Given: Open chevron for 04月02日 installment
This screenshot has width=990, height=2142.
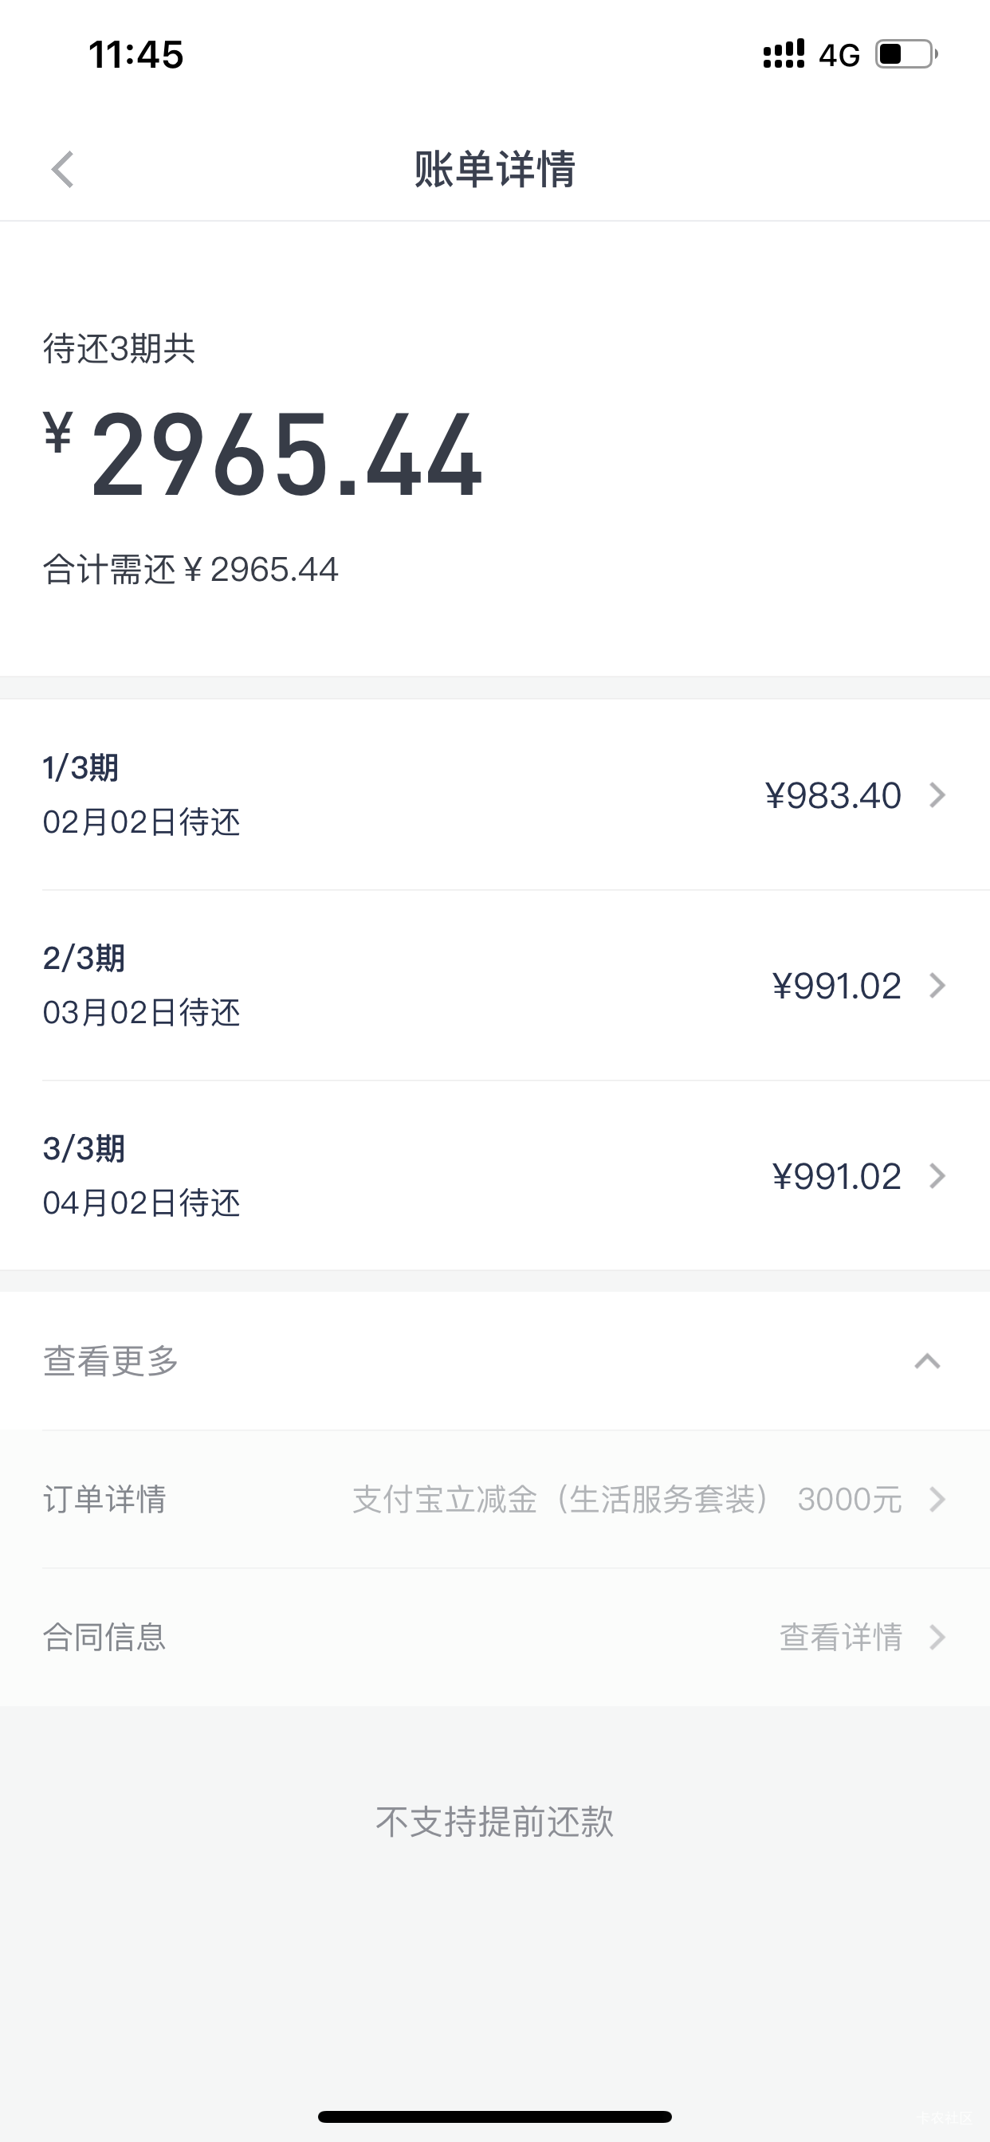Looking at the screenshot, I should point(937,1177).
